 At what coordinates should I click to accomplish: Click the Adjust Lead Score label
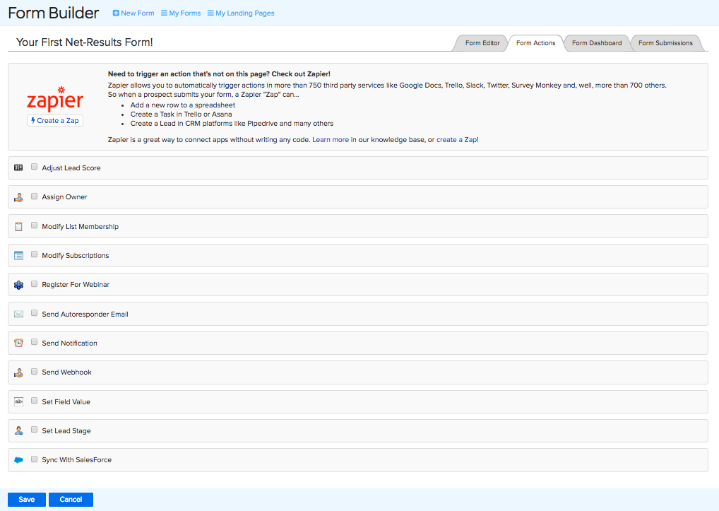(71, 168)
